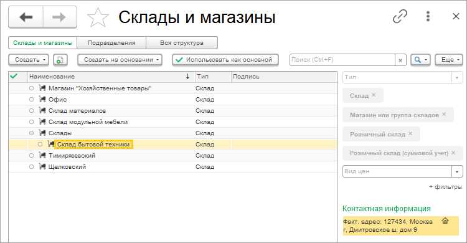This screenshot has height=243, width=467.
Task: Open the Тип filter dropdown arrow
Action: [x=457, y=77]
